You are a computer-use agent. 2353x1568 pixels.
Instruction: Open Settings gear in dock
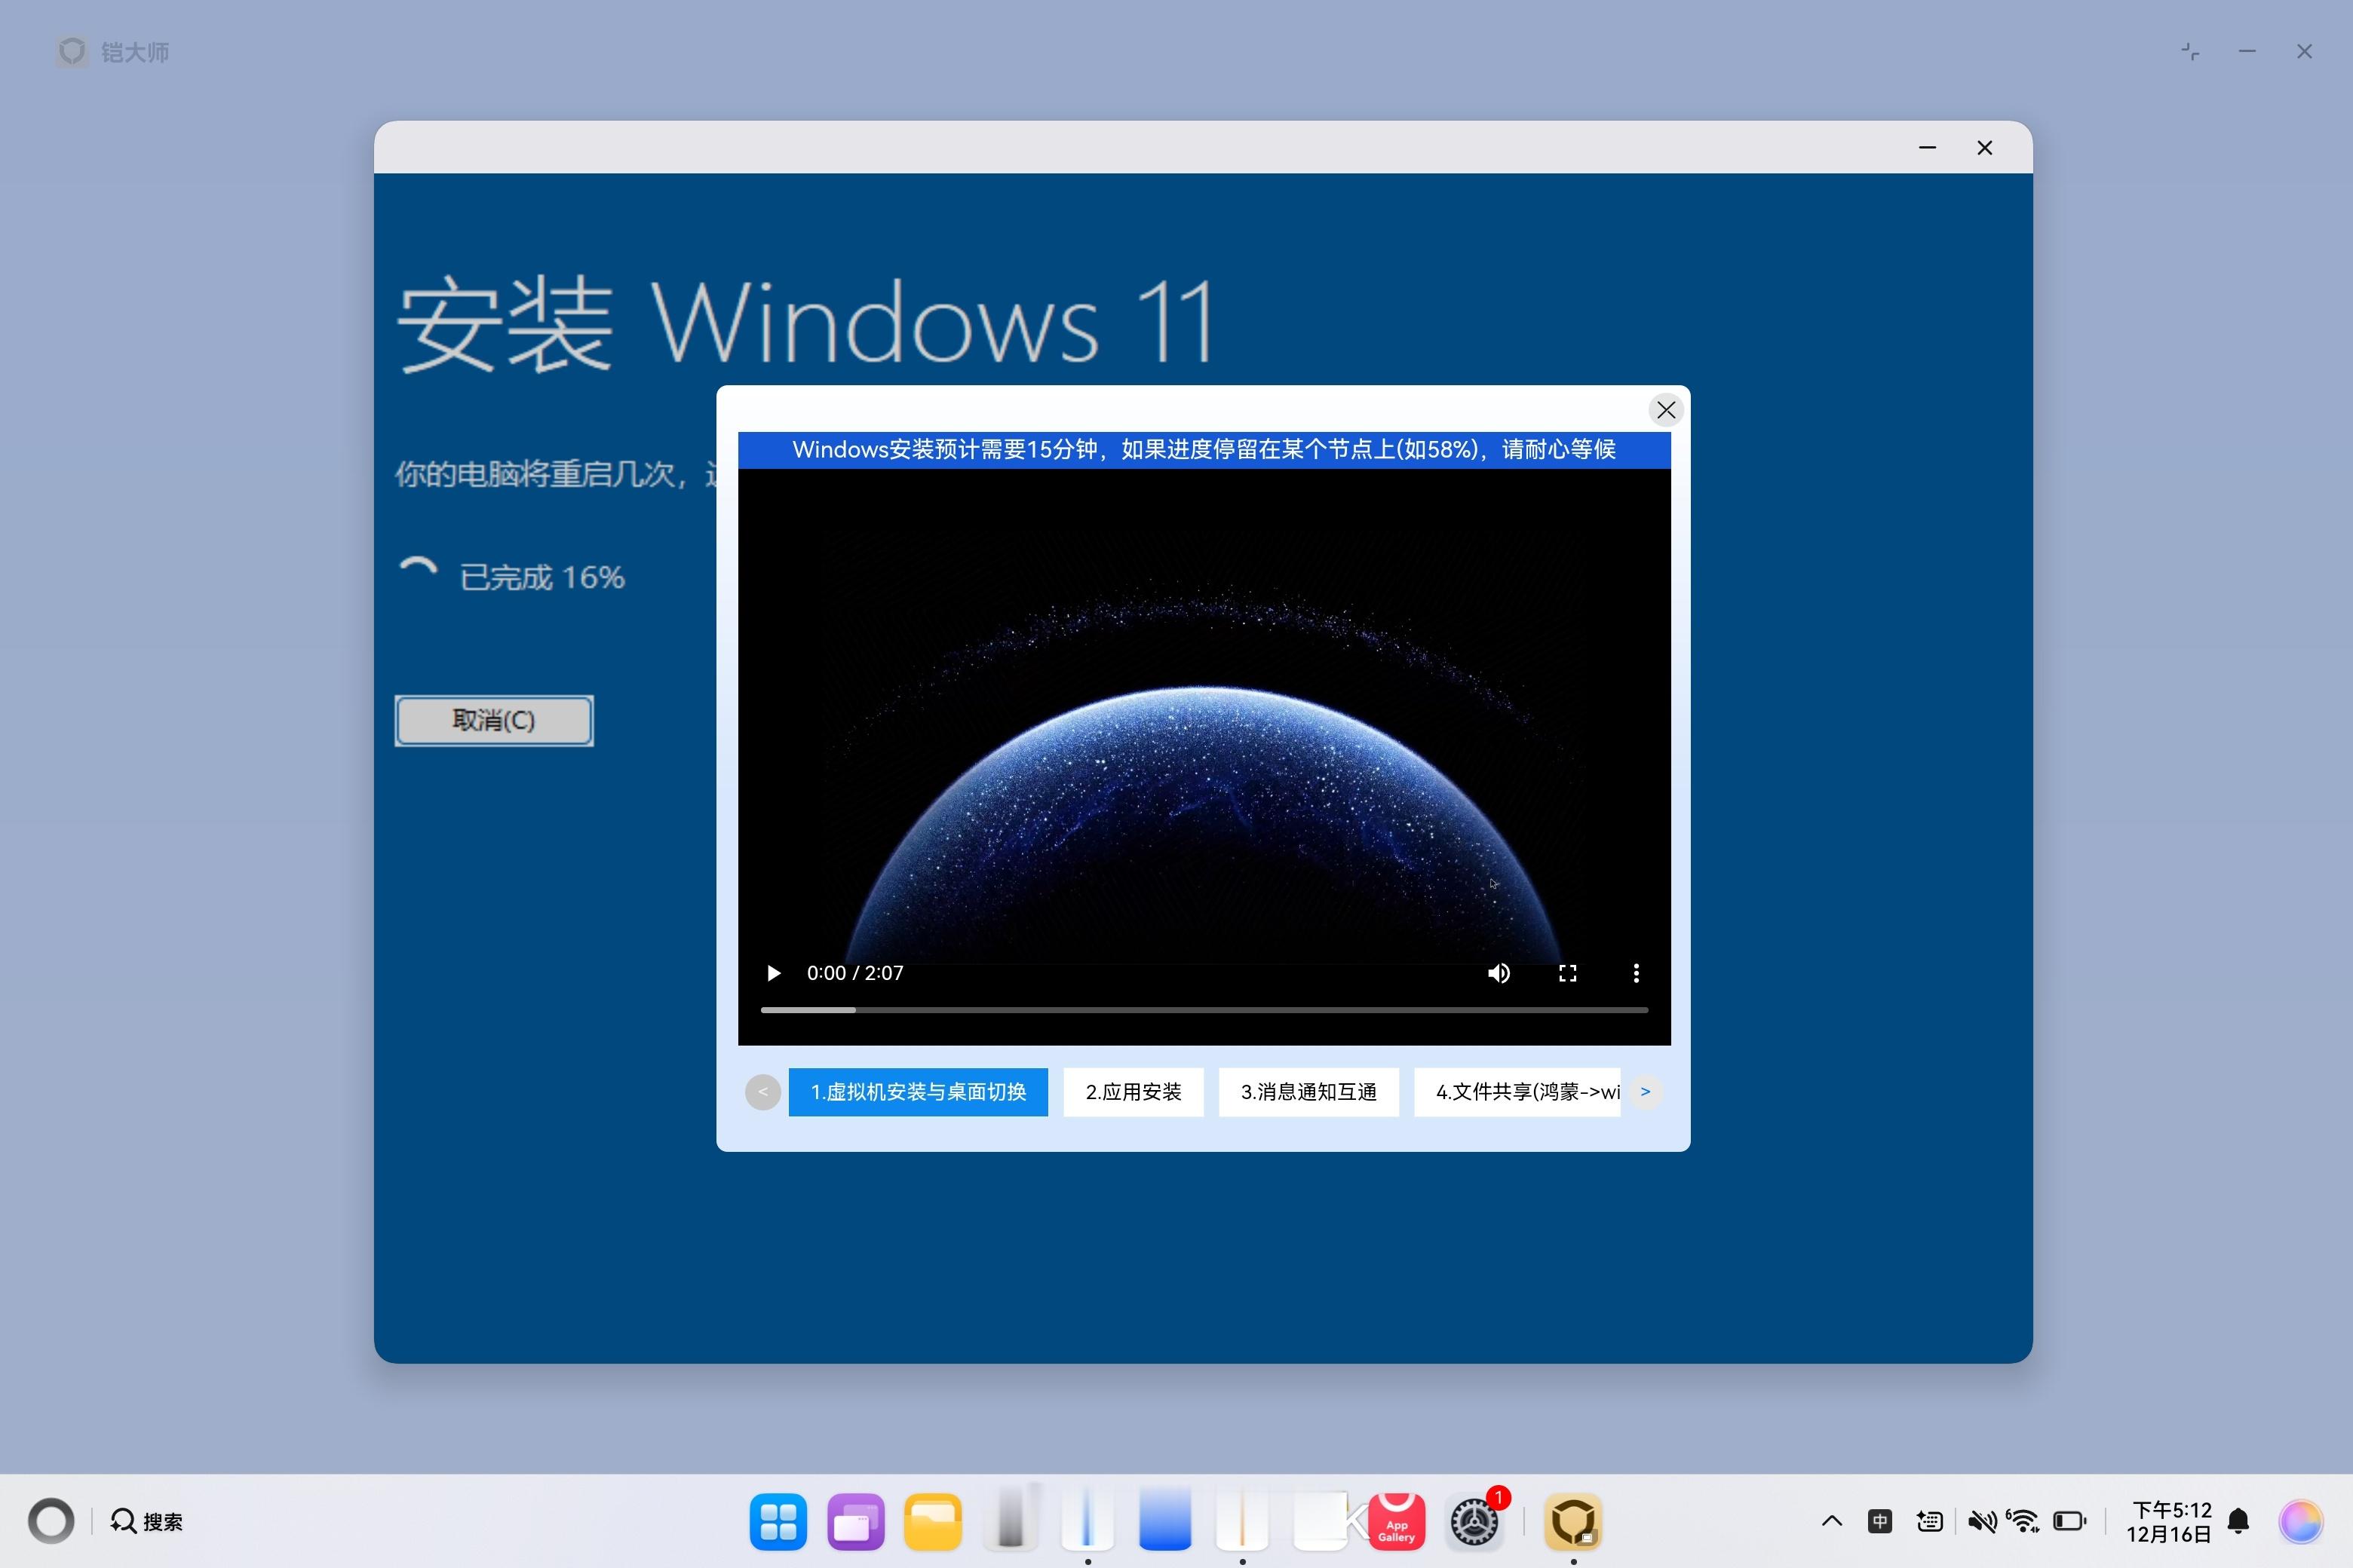(1474, 1521)
